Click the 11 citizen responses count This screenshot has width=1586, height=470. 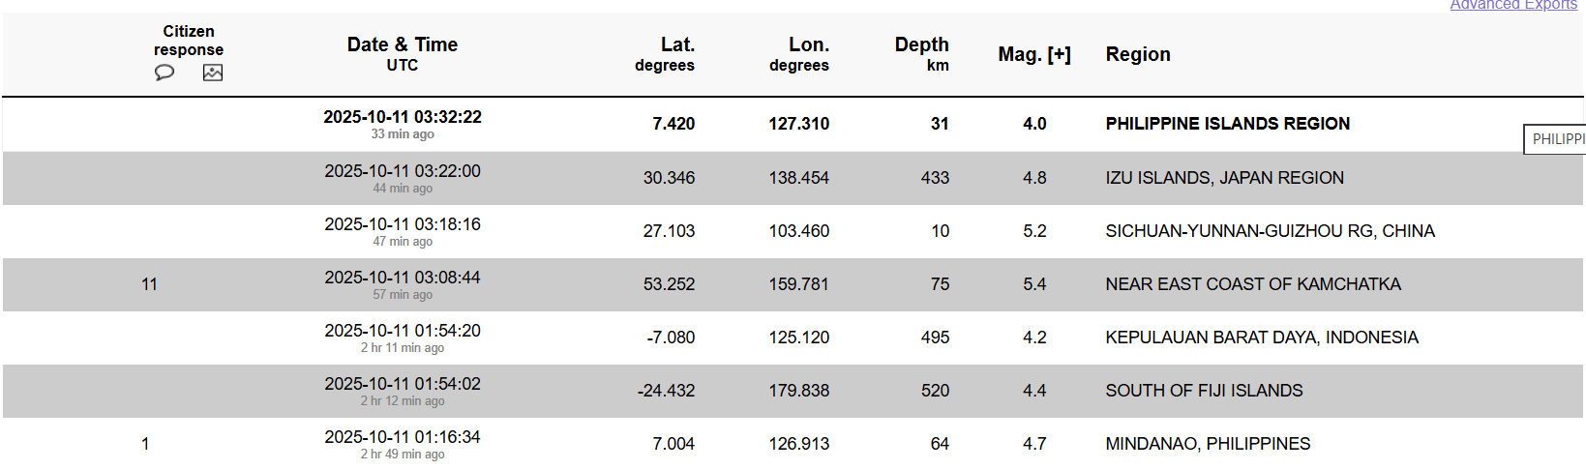pos(149,284)
